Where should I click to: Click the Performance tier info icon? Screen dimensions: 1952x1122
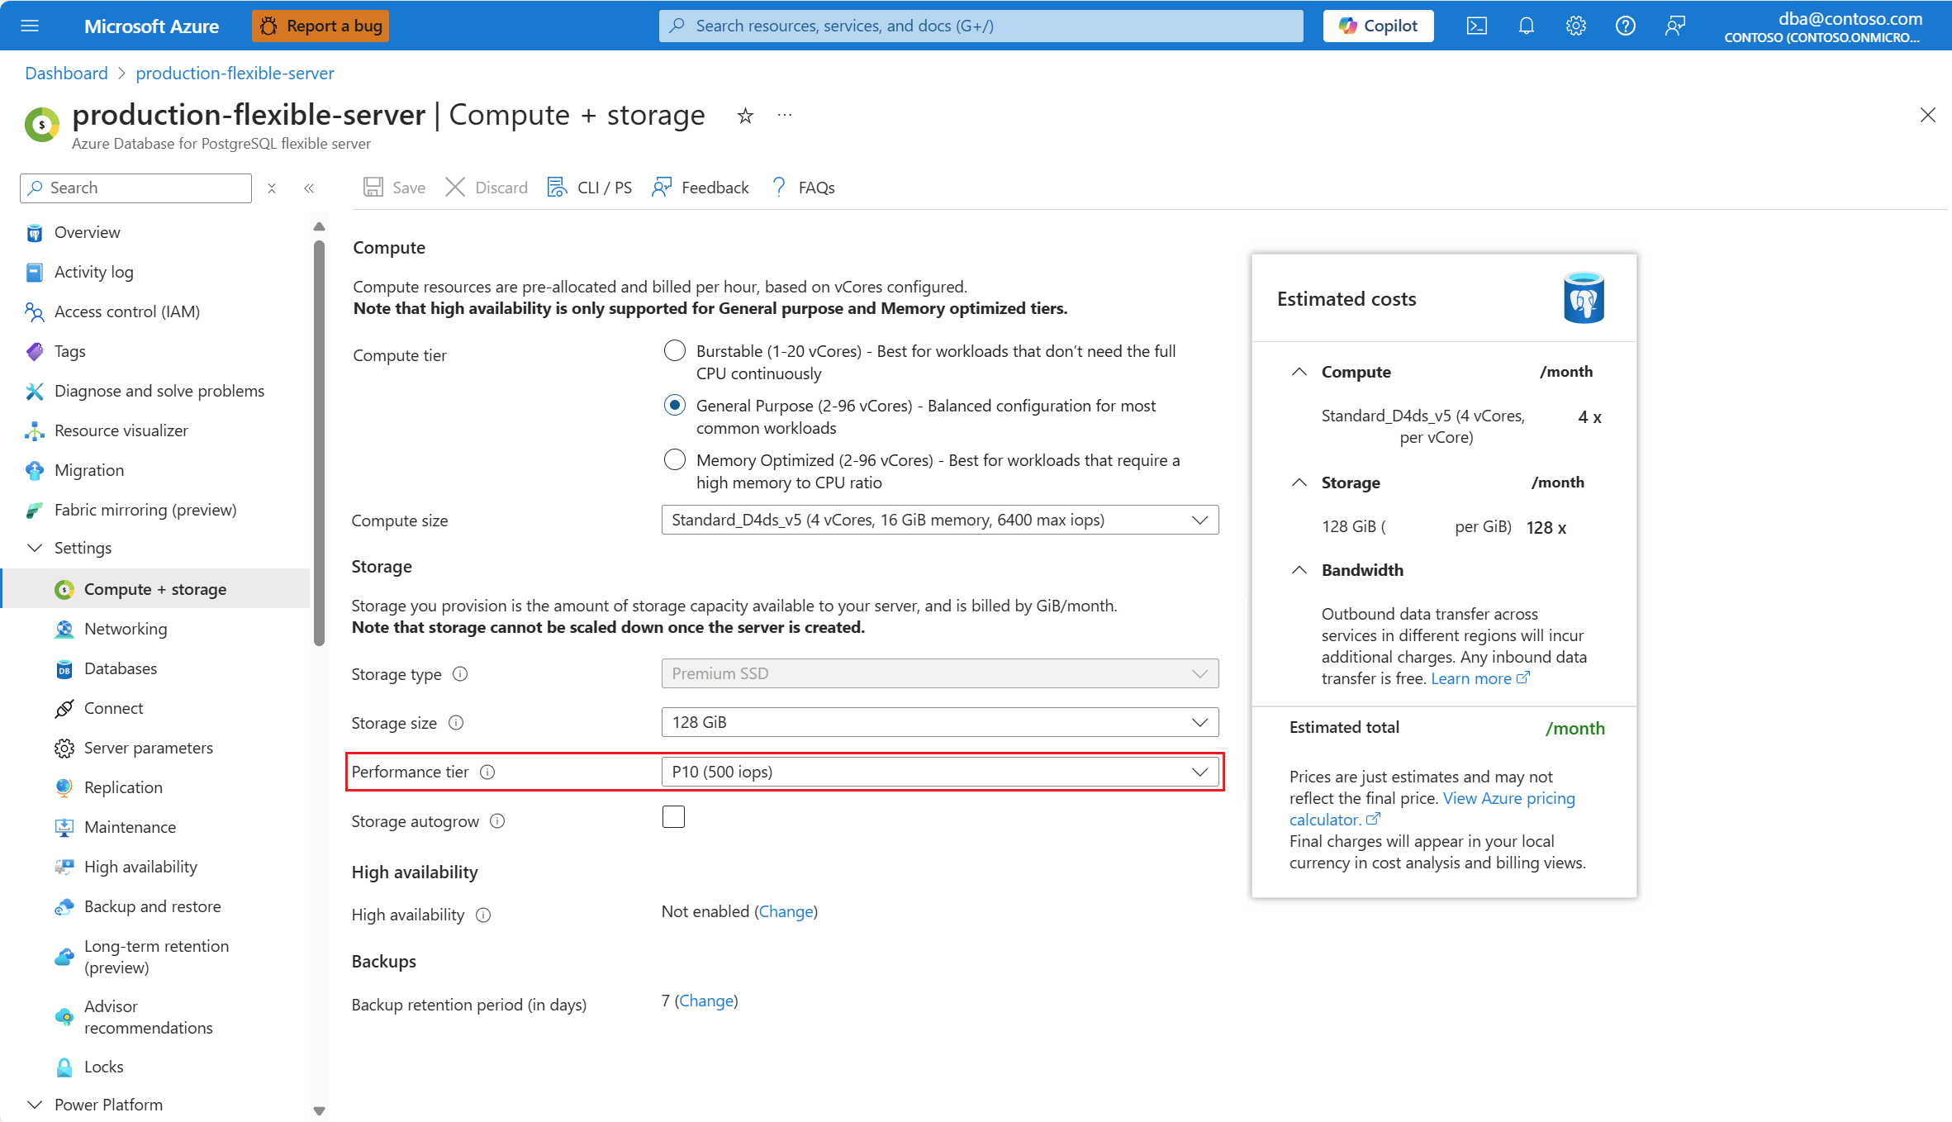tap(487, 772)
